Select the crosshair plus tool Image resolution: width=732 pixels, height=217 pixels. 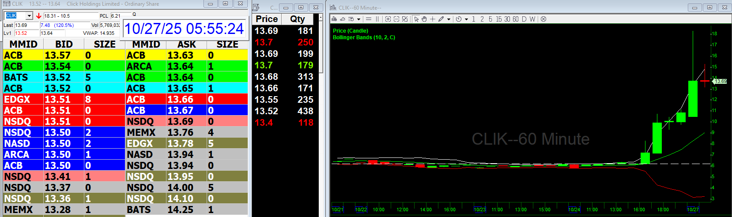pyautogui.click(x=433, y=19)
